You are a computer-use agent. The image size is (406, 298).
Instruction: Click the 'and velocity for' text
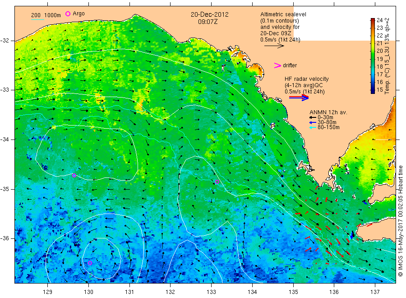(x=280, y=27)
